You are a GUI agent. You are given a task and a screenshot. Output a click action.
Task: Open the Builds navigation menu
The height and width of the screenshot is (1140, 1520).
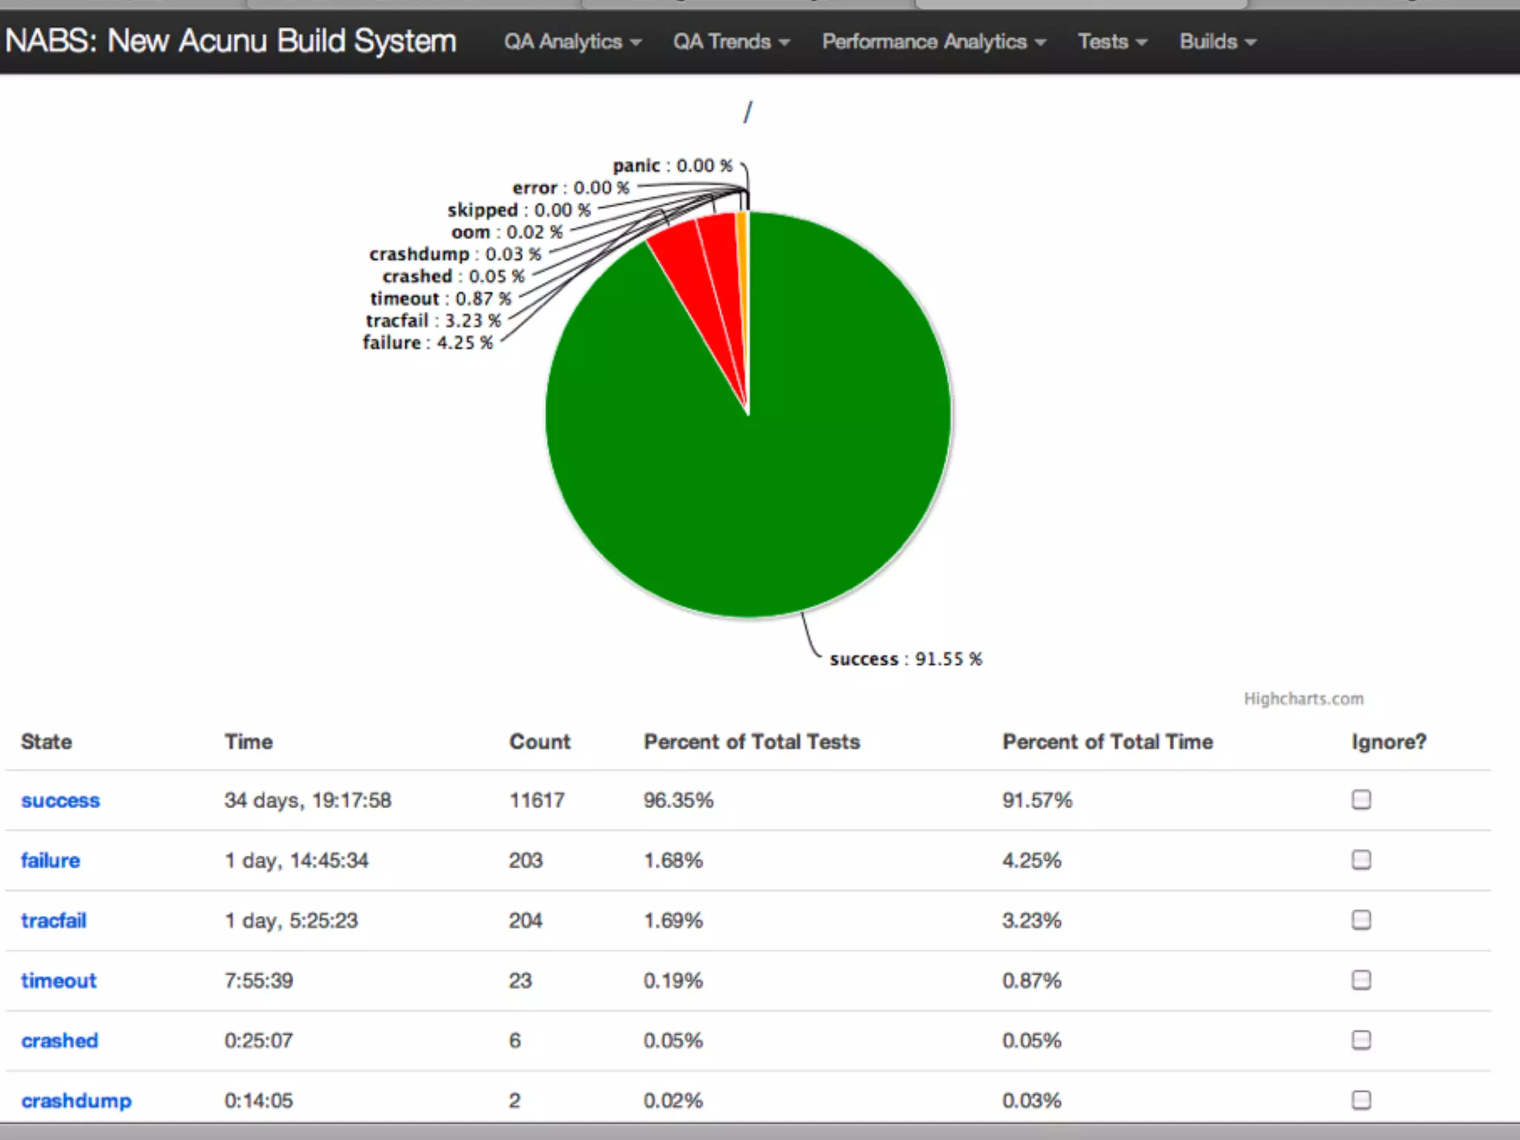(1217, 42)
